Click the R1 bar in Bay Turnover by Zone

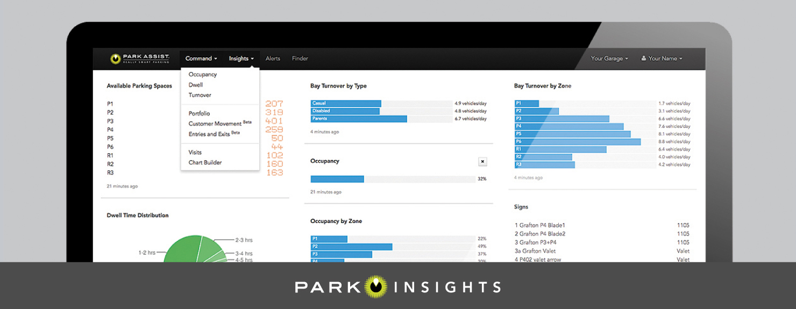(x=560, y=149)
